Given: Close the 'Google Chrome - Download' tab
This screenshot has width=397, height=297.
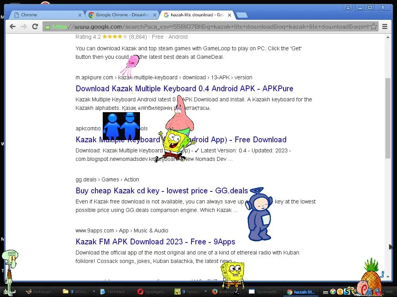Looking at the screenshot, I should click(x=154, y=15).
